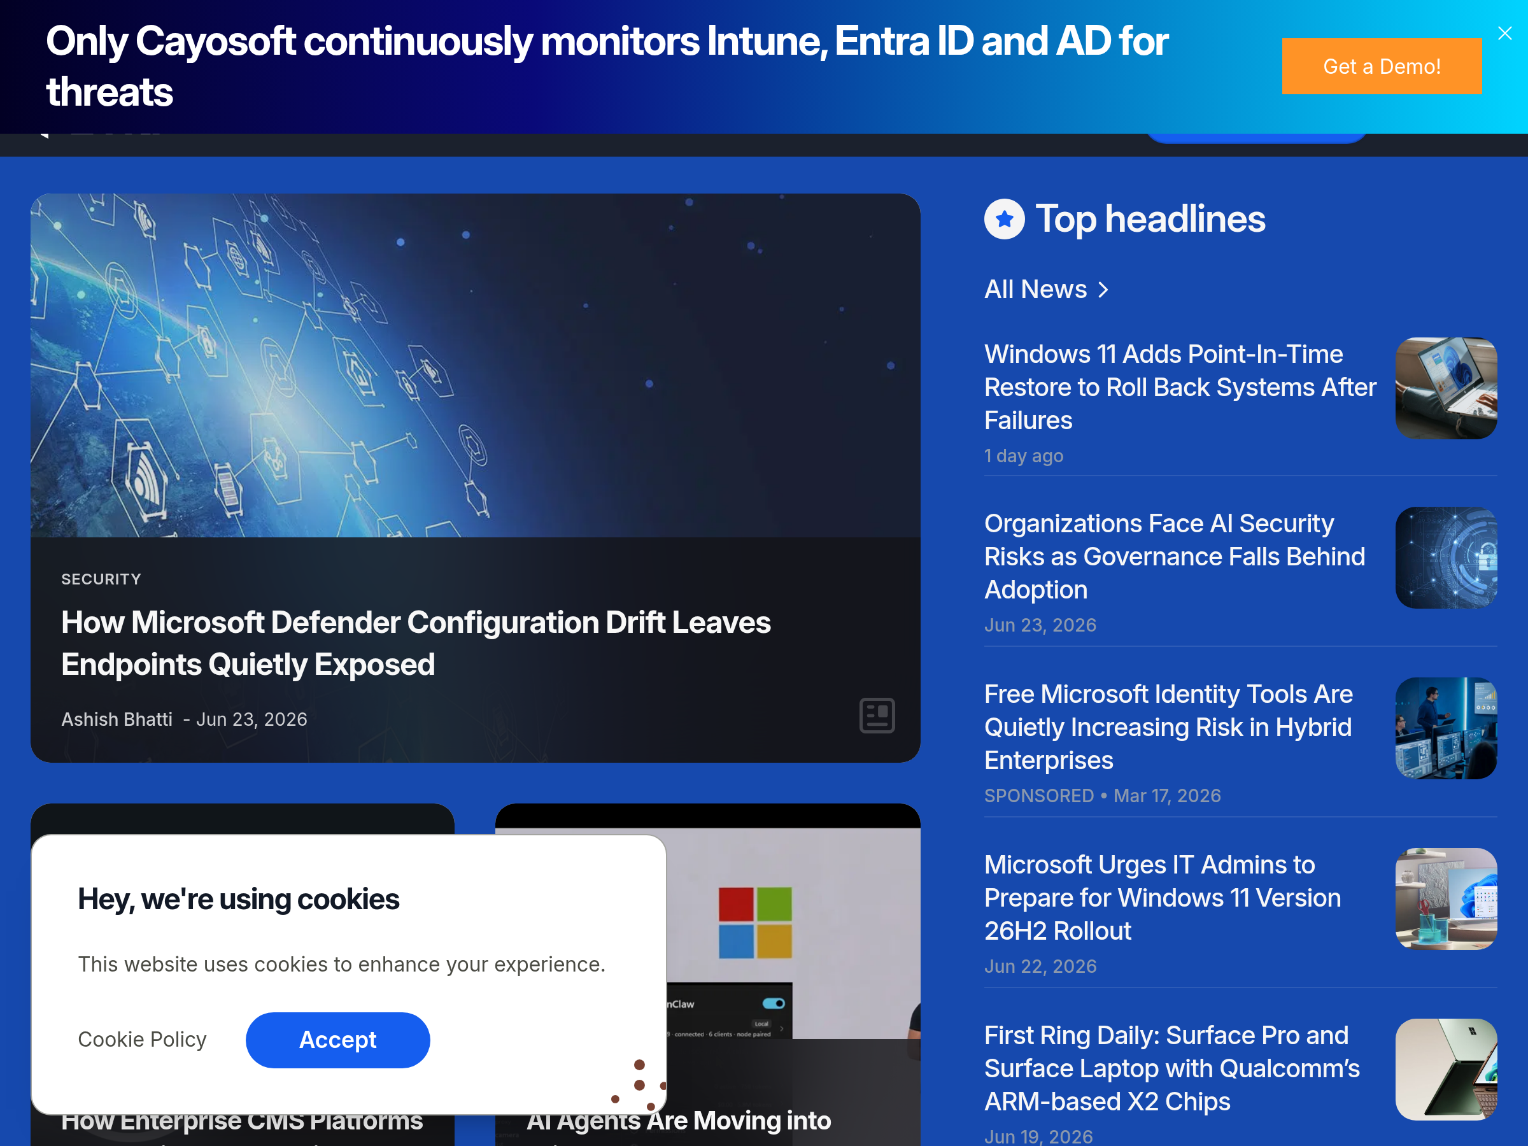Close the Cayosoft banner with the X
Viewport: 1528px width, 1146px height.
click(x=1504, y=33)
